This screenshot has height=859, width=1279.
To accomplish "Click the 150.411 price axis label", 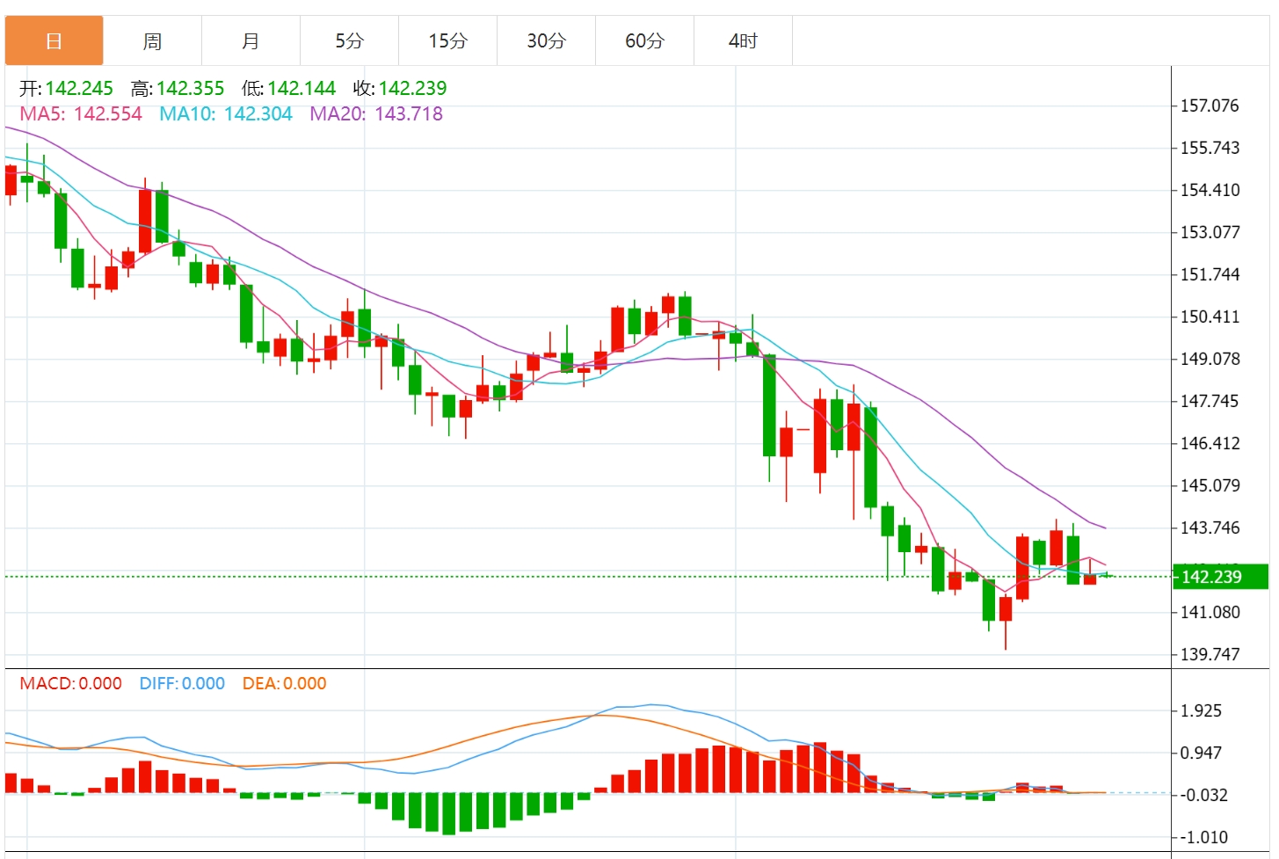I will point(1210,317).
